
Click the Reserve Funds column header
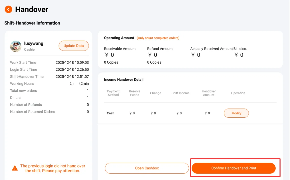pyautogui.click(x=135, y=93)
